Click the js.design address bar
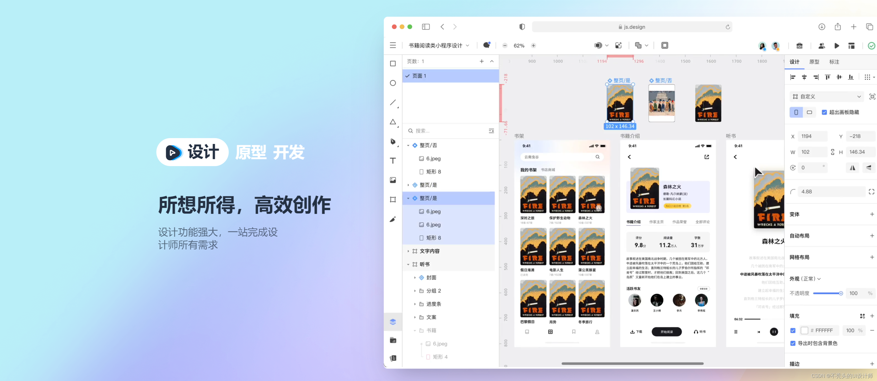 pos(632,27)
